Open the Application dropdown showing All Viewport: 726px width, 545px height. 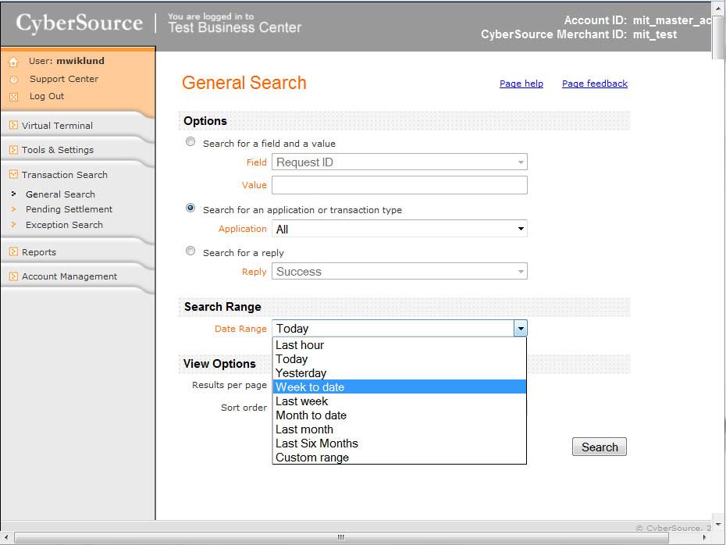click(400, 229)
